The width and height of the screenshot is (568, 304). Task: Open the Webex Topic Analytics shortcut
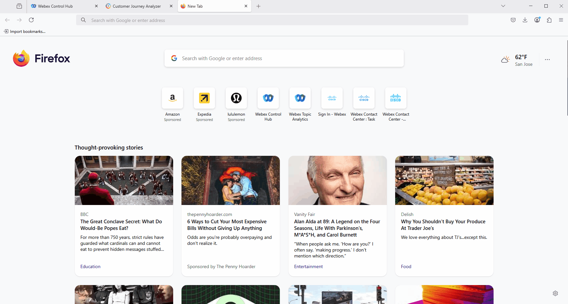point(300,98)
